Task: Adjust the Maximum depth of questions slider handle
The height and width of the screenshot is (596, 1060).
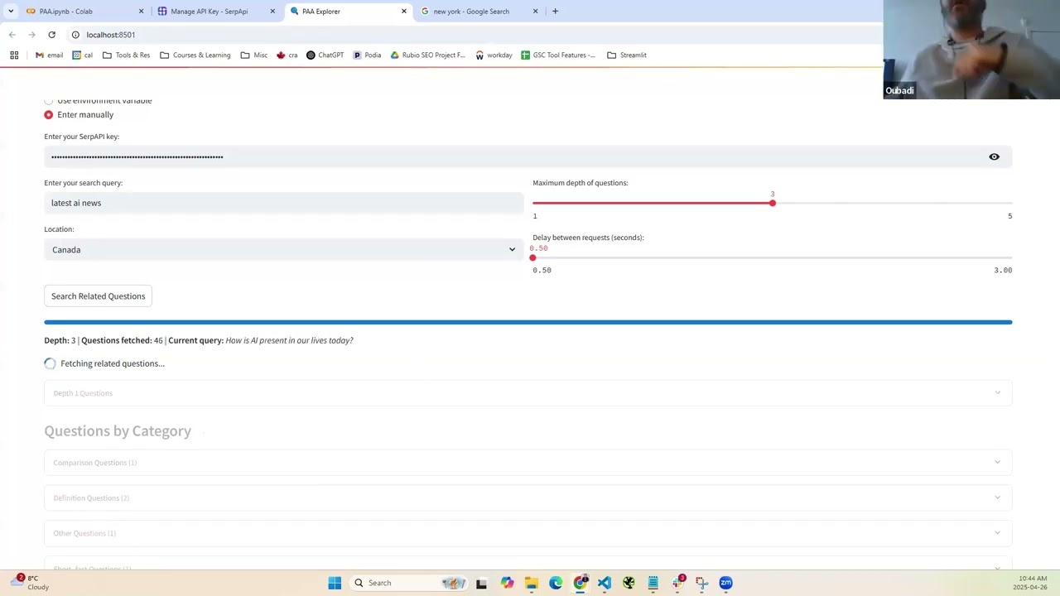Action: (x=772, y=203)
